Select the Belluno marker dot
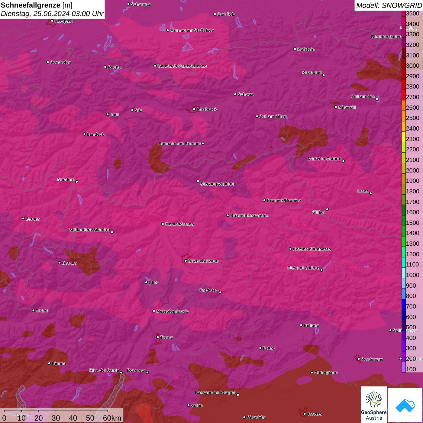The image size is (423, 423). pos(301,325)
